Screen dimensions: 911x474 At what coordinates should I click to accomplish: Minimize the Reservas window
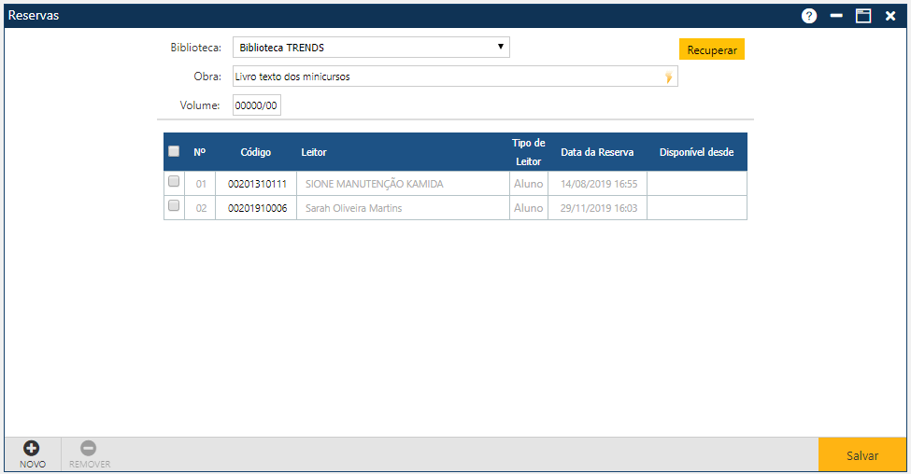coord(836,16)
